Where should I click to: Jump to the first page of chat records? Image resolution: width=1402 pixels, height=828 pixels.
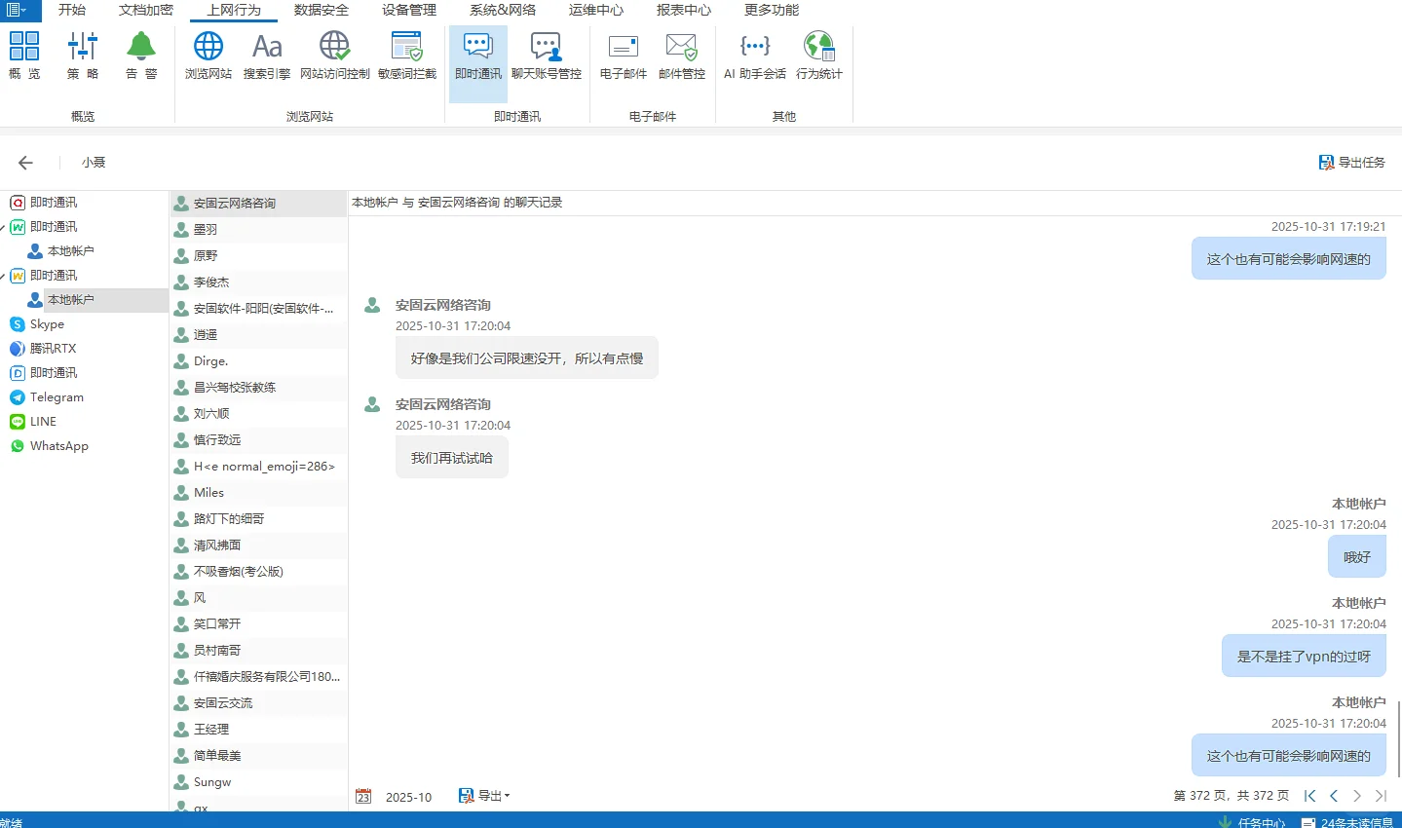click(x=1310, y=796)
